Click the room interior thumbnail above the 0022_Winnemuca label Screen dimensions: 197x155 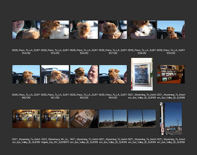55,119
